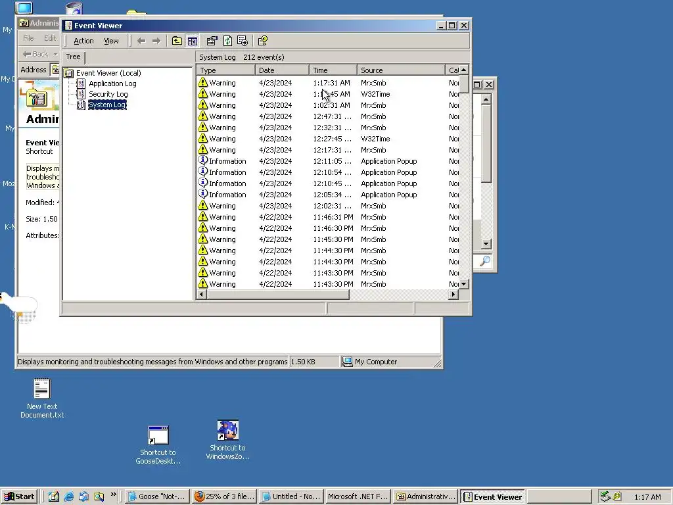Select the 1:17:31 AM MrxSmb warning event
673x505 pixels.
point(328,83)
